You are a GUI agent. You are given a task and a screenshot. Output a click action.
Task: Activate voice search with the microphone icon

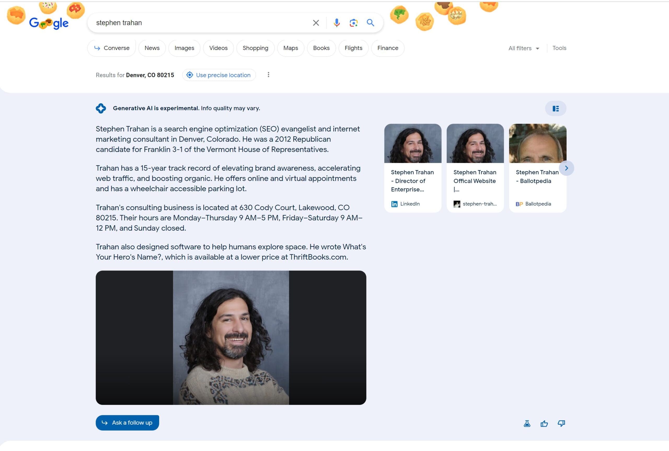pyautogui.click(x=336, y=23)
